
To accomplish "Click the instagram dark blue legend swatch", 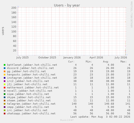I will click(x=5, y=78).
